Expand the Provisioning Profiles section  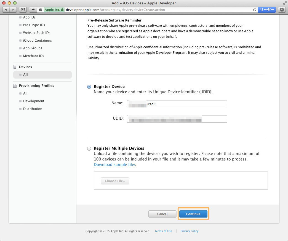[x=36, y=85]
